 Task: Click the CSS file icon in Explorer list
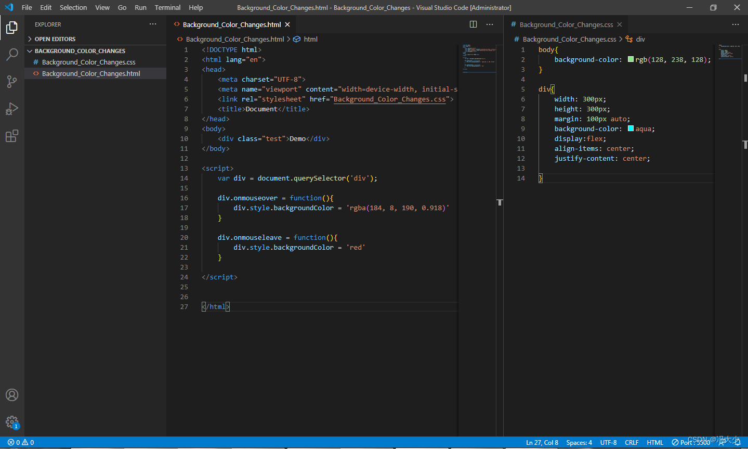[36, 62]
